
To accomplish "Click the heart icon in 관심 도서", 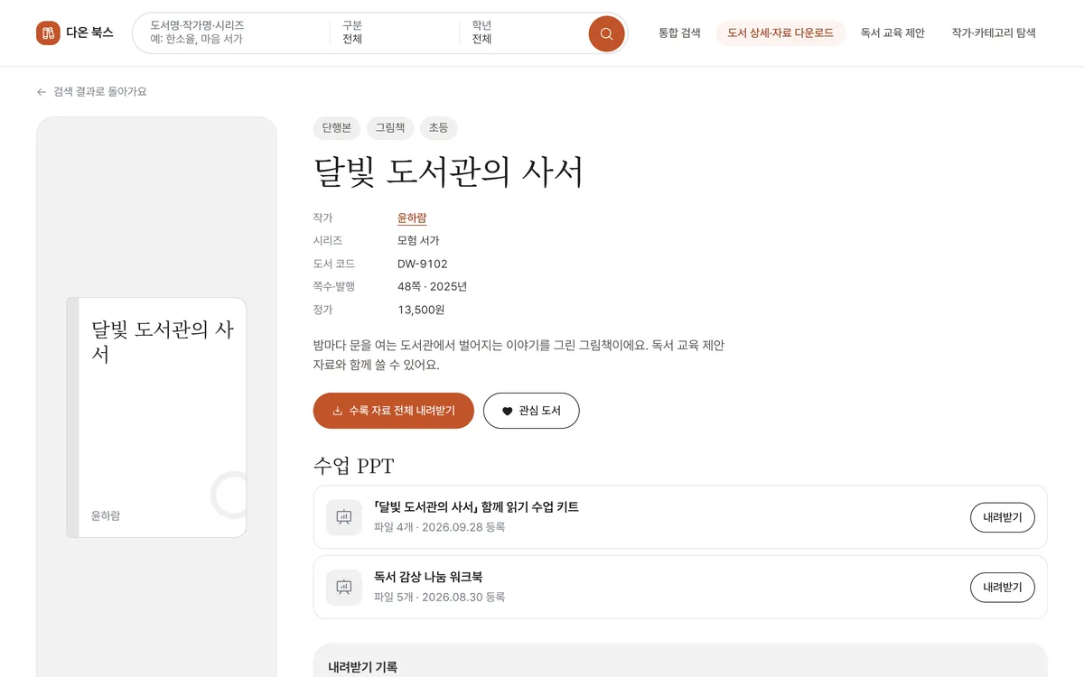I will click(x=507, y=411).
